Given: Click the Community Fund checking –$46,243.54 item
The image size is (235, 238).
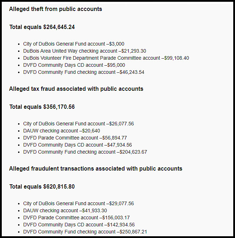Looking at the screenshot, I should [x=84, y=72].
